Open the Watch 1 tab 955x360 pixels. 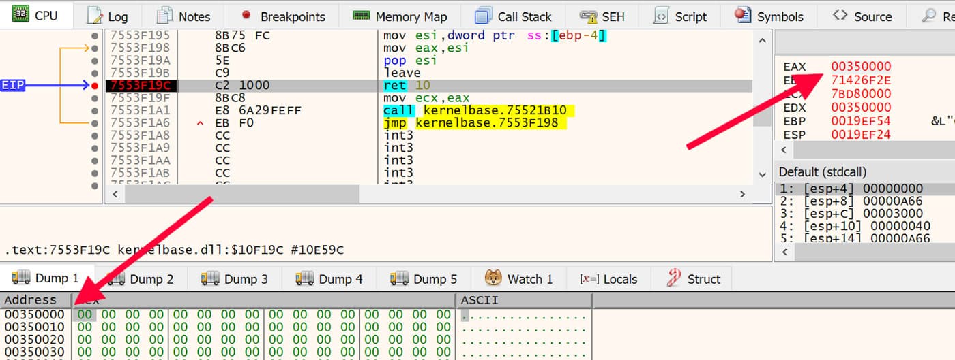point(518,278)
